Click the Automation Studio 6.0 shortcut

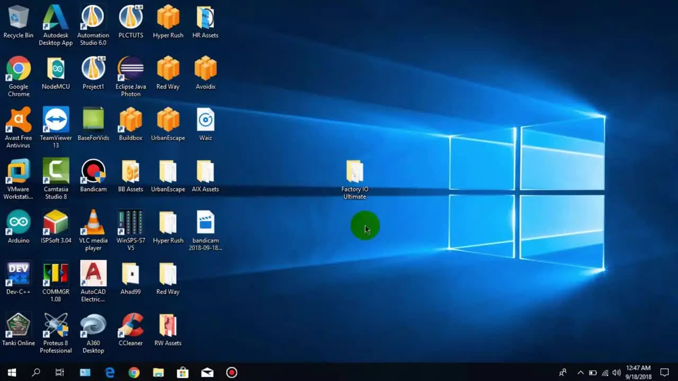coord(93,25)
